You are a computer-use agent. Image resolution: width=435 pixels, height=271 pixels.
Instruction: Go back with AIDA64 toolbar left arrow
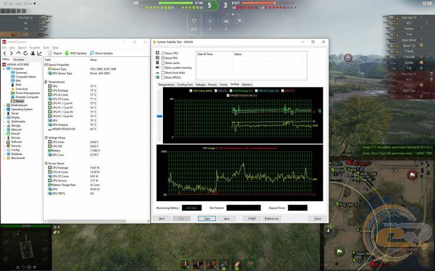(5, 53)
